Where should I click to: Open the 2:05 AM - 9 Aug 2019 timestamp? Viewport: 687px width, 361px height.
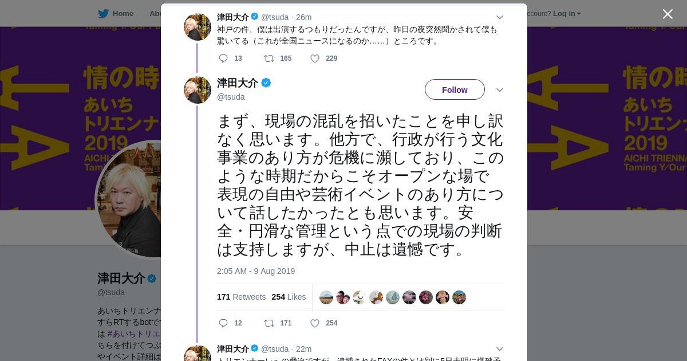click(x=256, y=271)
